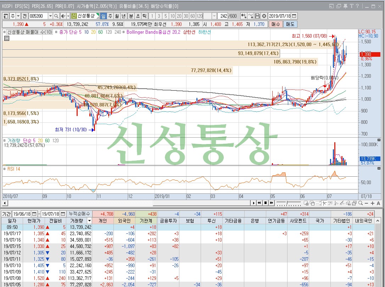
Task: Click the magnifier zoom icon below chart
Action: 361,203
